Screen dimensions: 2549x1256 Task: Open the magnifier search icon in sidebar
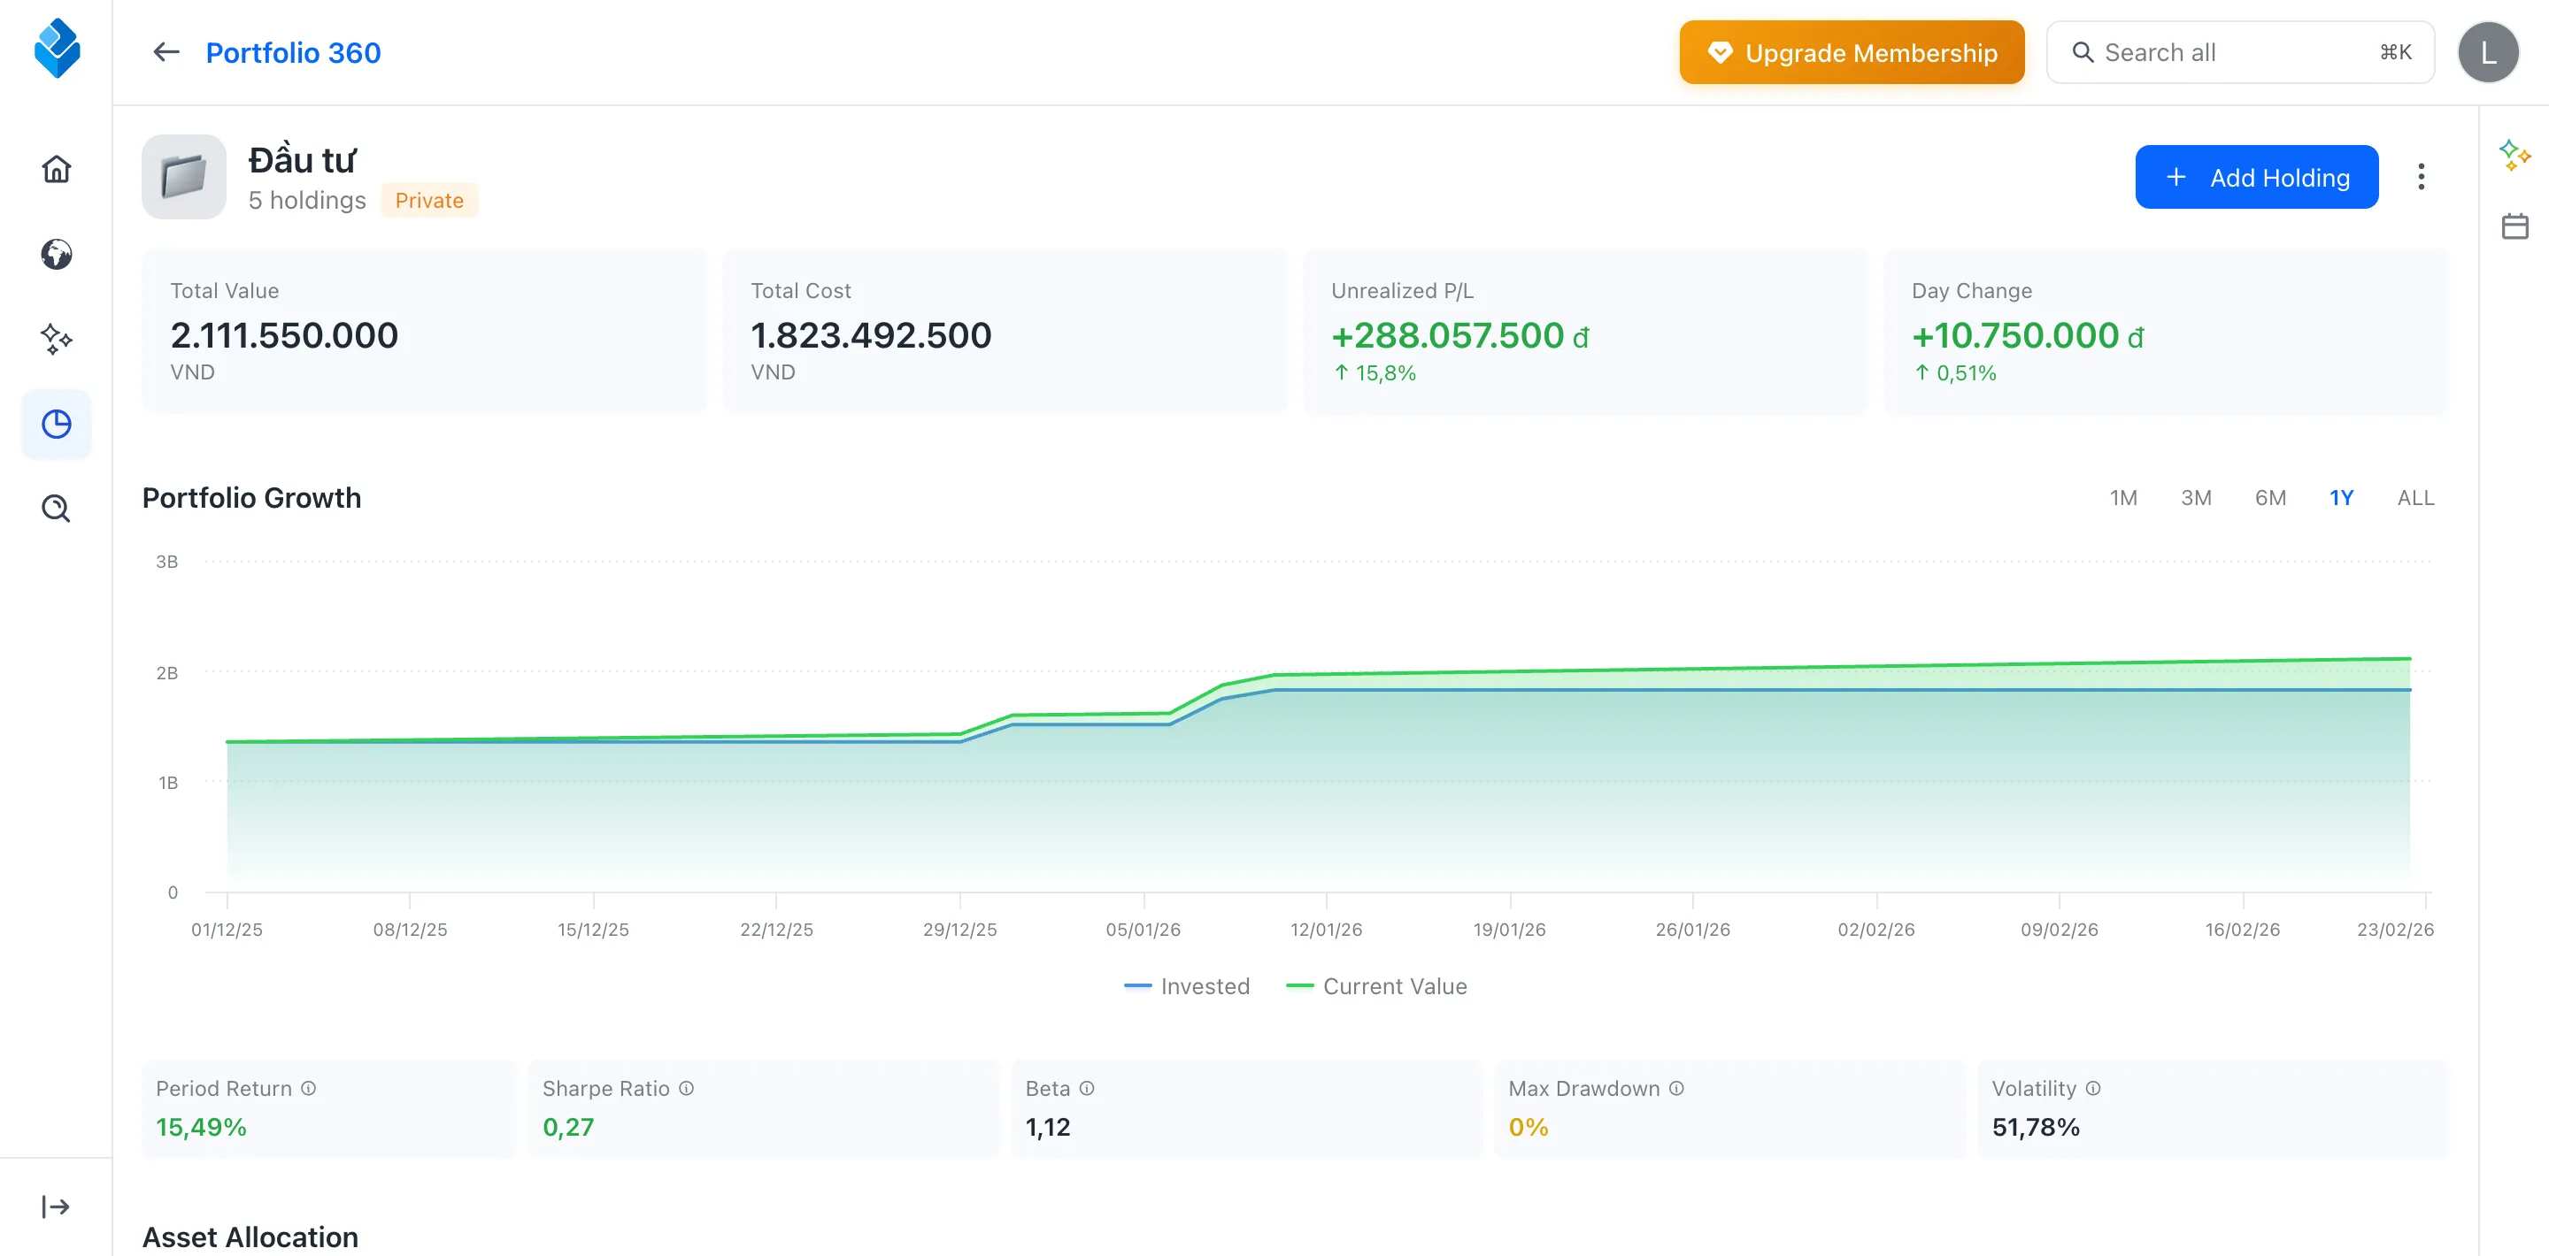click(57, 509)
